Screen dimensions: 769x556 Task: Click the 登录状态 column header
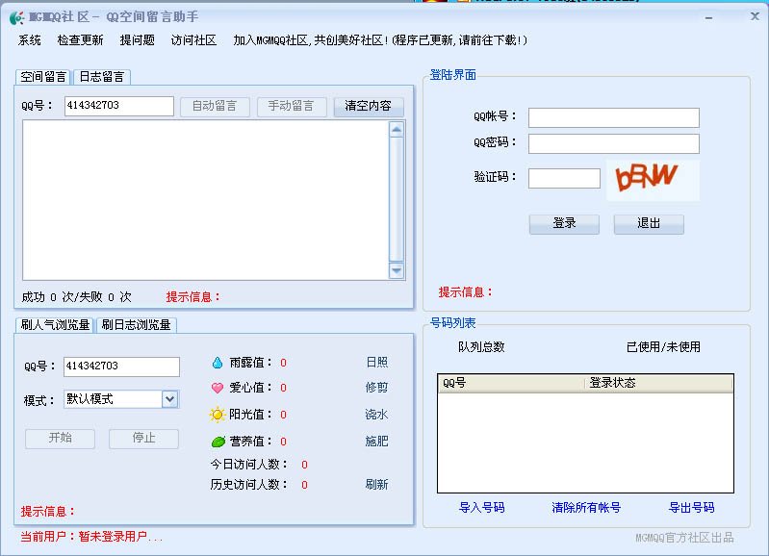658,384
